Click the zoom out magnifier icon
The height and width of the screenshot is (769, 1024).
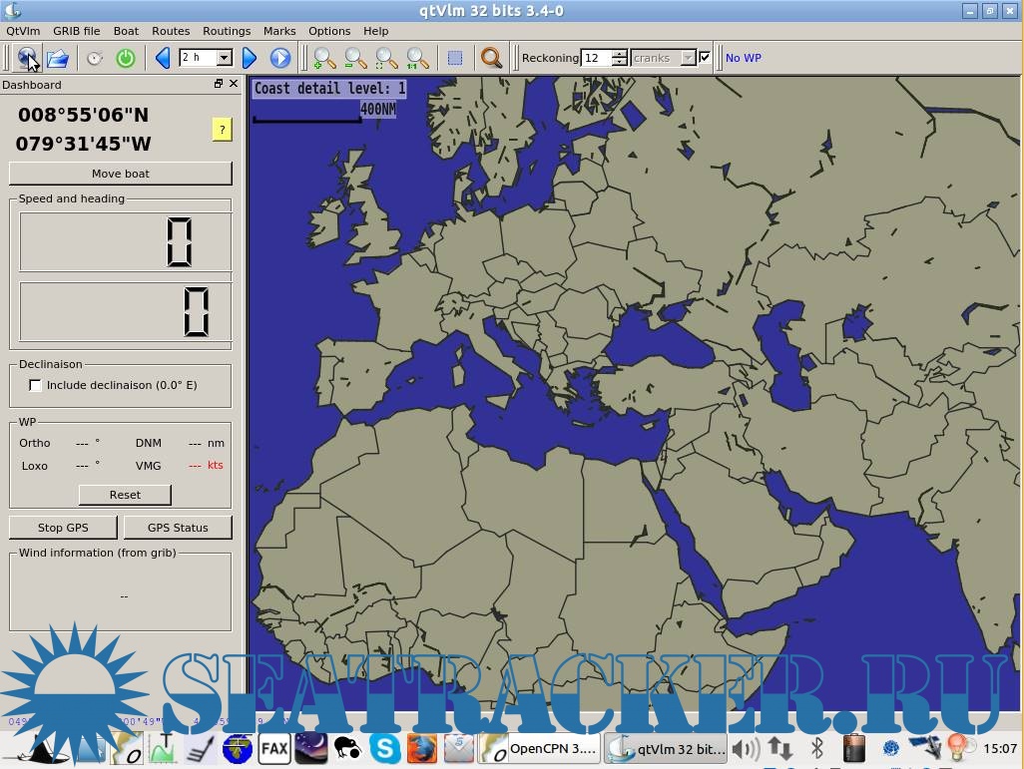355,59
